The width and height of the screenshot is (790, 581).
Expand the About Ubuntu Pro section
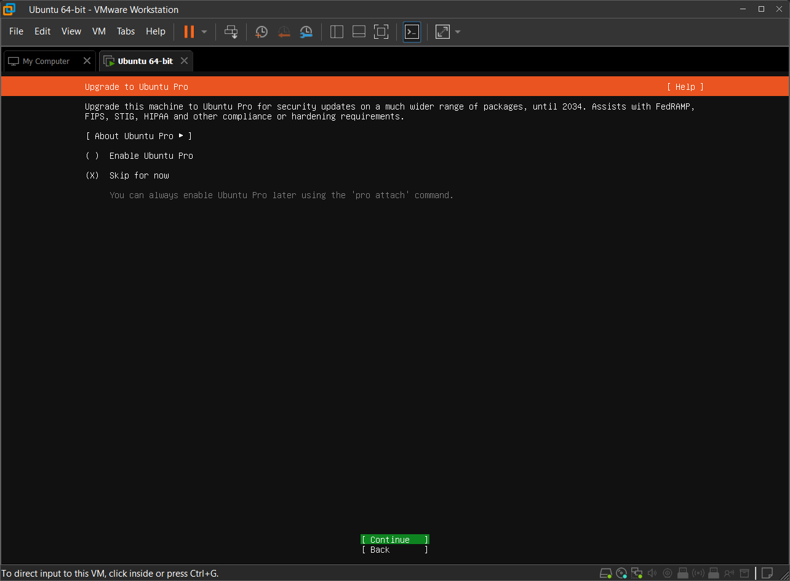click(x=138, y=136)
